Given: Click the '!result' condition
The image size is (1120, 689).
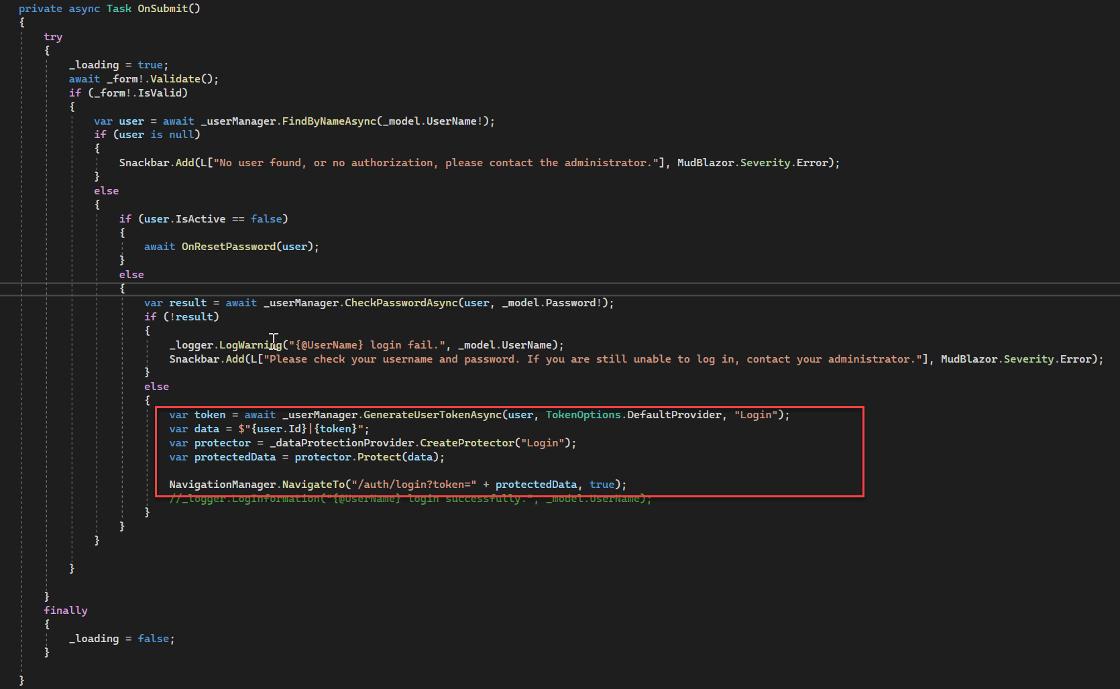Looking at the screenshot, I should click(191, 317).
